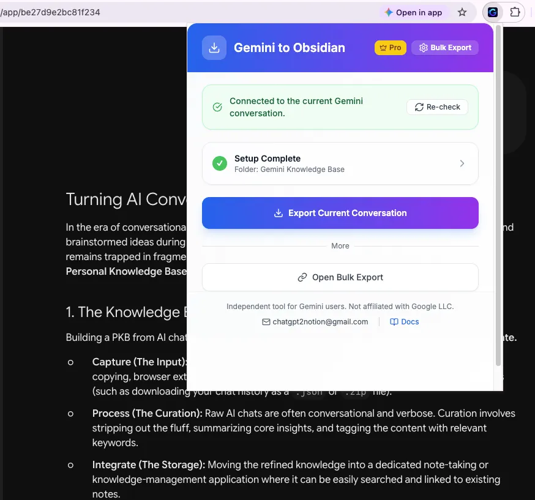
Task: Click the Gemini to Obsidian extension toolbar icon
Action: point(493,13)
